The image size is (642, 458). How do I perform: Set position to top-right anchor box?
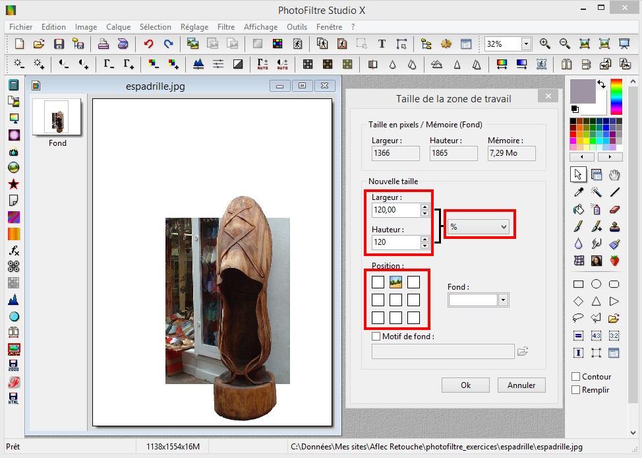(x=413, y=282)
